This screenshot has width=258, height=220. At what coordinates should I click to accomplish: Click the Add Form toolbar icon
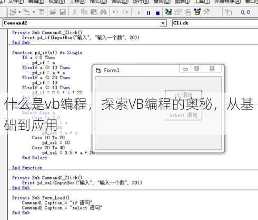27,12
